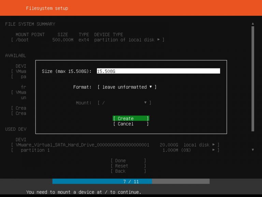Open the /boot mount point row arrow
This screenshot has width=262, height=197.
[x=158, y=40]
